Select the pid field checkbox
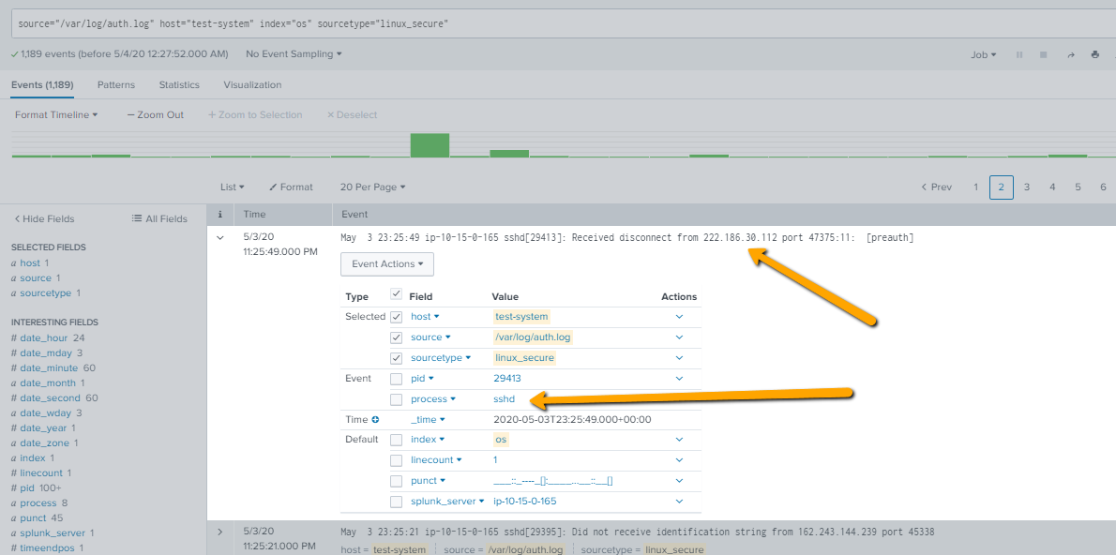Image resolution: width=1116 pixels, height=555 pixels. 396,378
